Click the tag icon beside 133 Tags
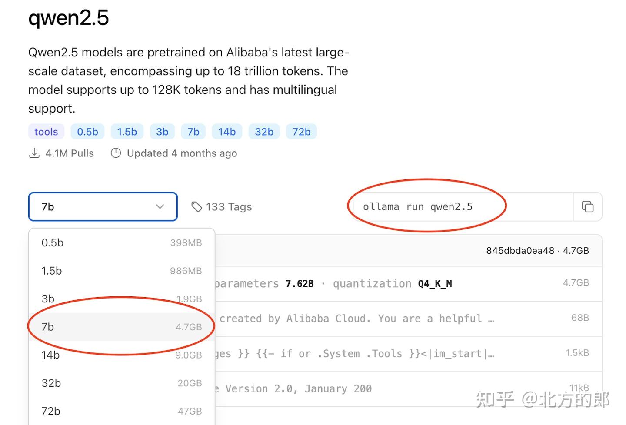This screenshot has height=425, width=626. pyautogui.click(x=197, y=207)
